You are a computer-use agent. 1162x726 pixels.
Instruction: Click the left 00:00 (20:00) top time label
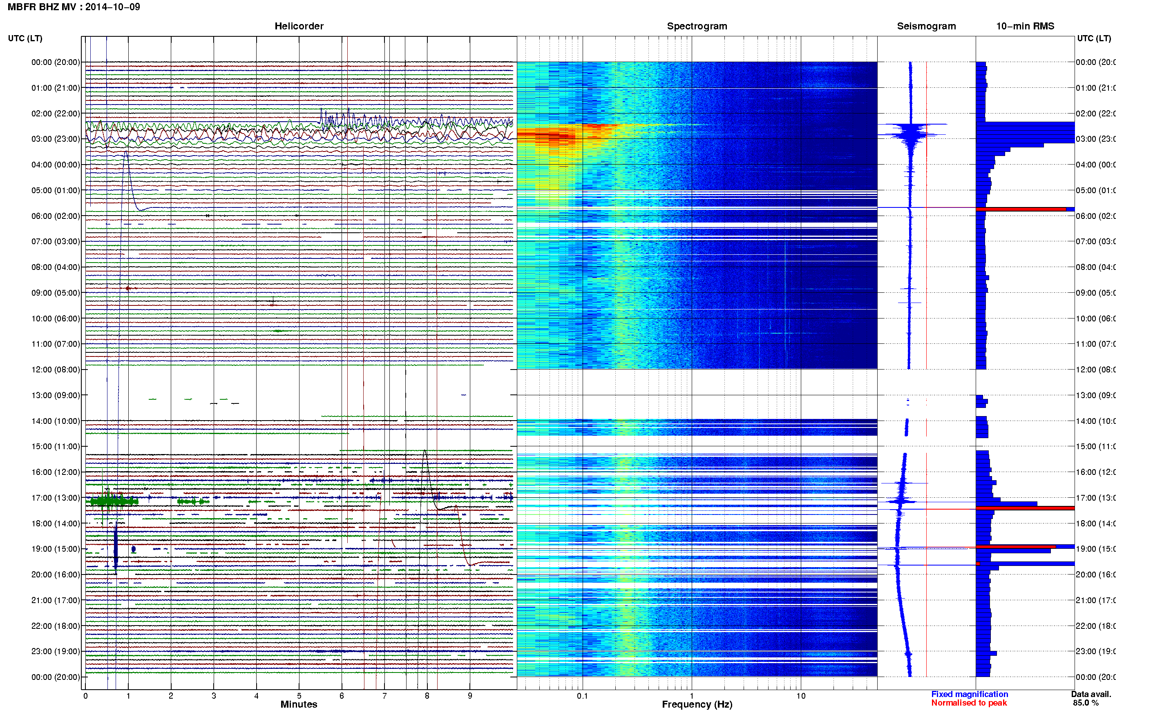click(x=55, y=62)
